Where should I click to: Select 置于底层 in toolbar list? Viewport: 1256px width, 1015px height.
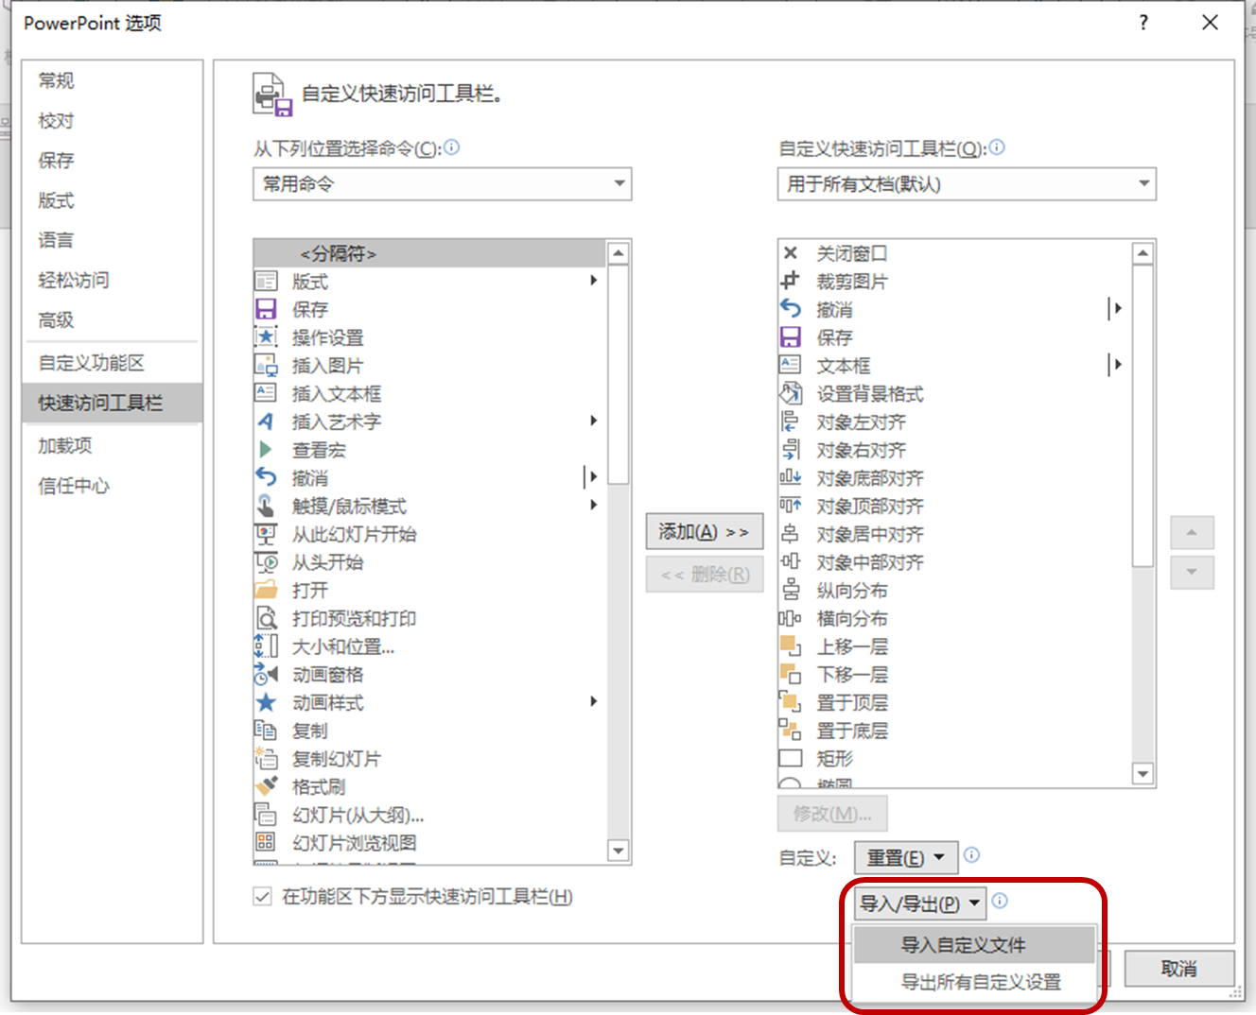pyautogui.click(x=954, y=731)
